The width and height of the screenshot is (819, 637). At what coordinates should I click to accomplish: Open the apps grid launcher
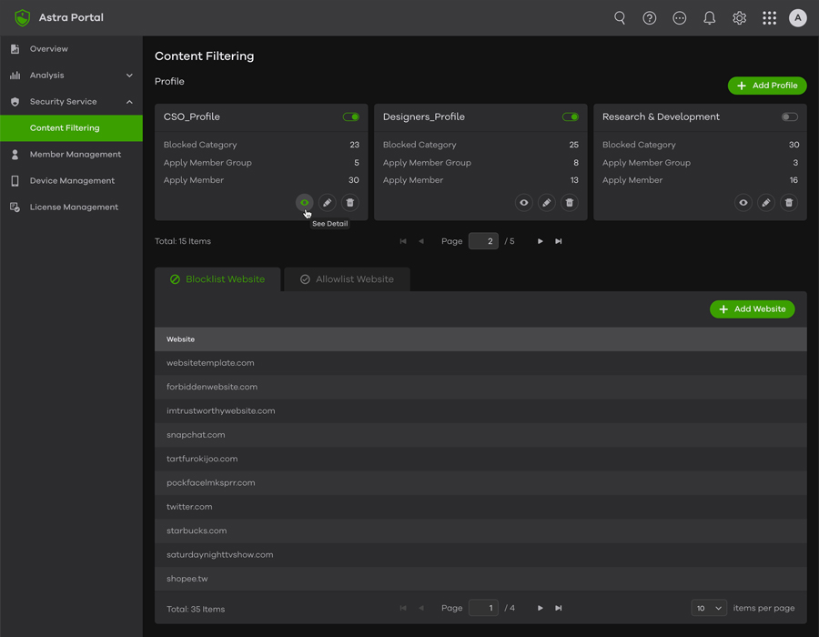click(x=770, y=18)
